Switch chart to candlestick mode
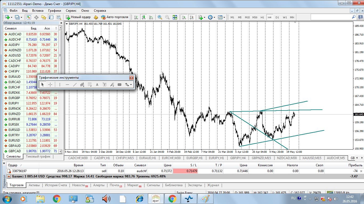Screen dimensions: 364x204 [144, 17]
